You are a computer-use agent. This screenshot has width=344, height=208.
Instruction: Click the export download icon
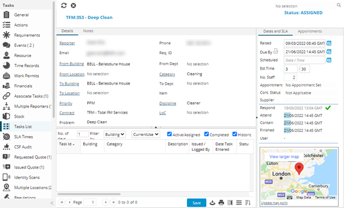(x=212, y=202)
